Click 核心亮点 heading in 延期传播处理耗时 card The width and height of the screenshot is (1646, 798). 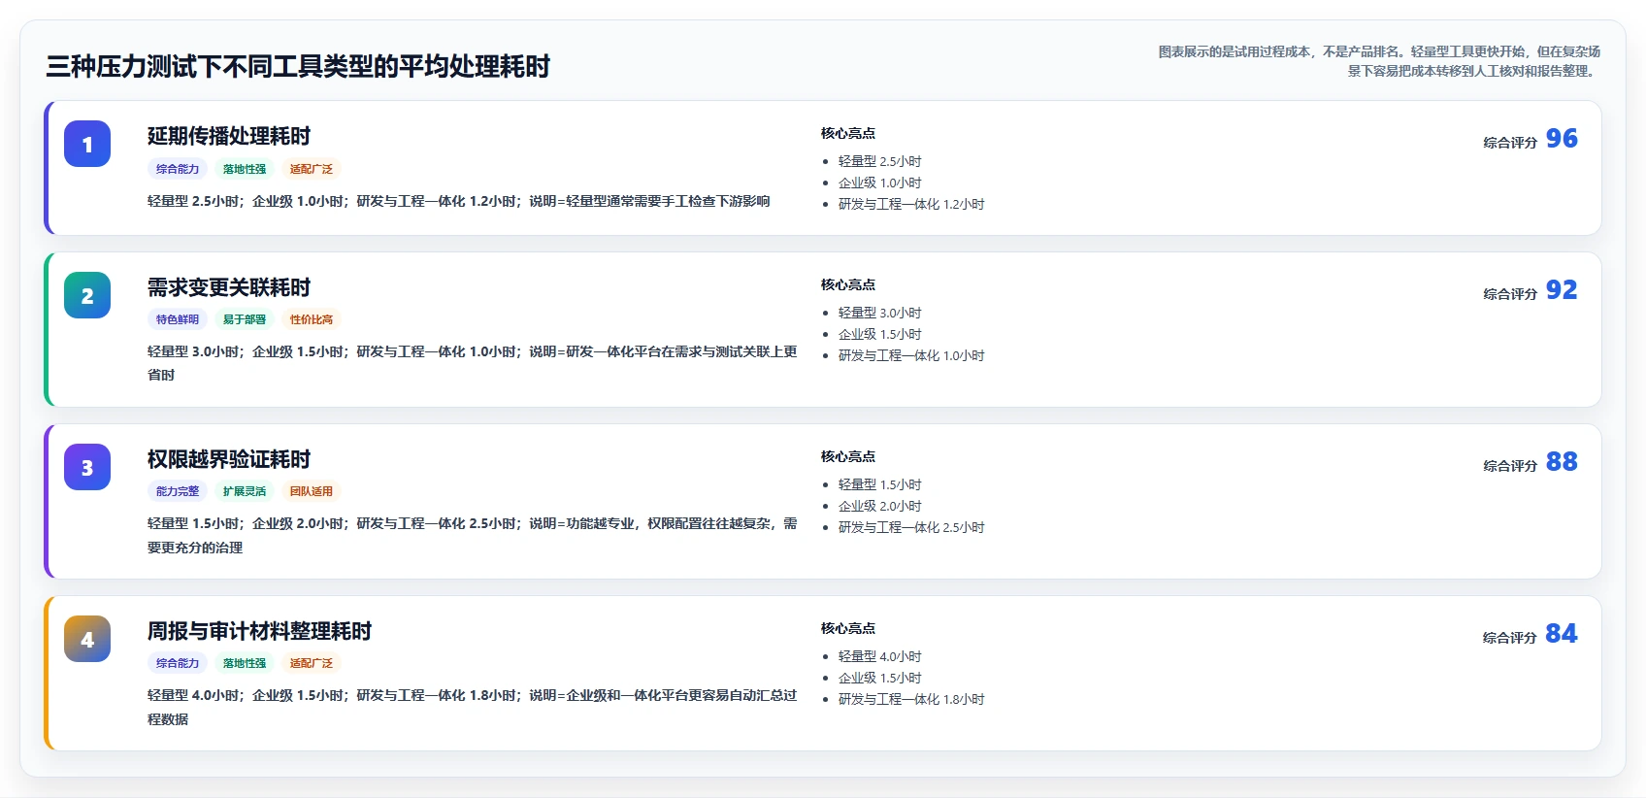848,133
